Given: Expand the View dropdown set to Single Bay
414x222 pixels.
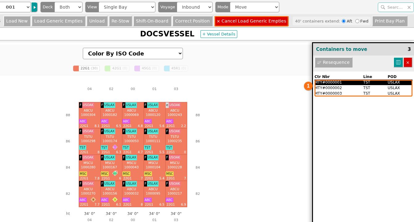Looking at the screenshot, I should (127, 7).
